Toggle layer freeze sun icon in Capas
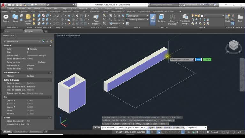This screenshot has width=245, height=138. [196, 16]
